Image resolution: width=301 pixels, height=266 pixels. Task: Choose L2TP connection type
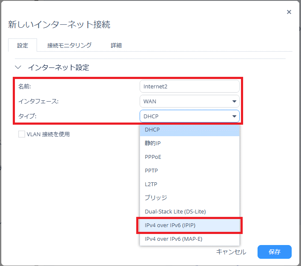click(x=189, y=184)
